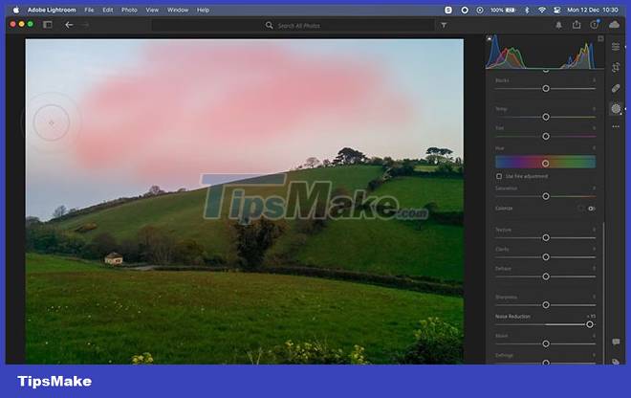The width and height of the screenshot is (631, 398).
Task: Click the Blacks slider handle
Action: 546,88
